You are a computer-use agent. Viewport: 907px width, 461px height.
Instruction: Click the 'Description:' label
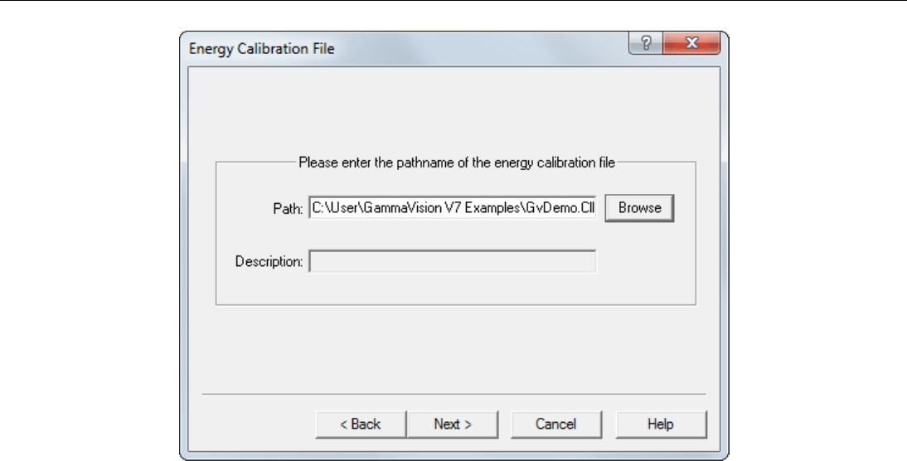click(269, 262)
